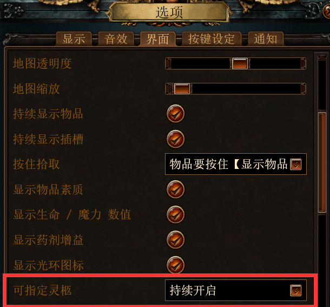This screenshot has width=330, height=307.
Task: Open the 可指定灵柩 dropdown arrow
Action: [296, 291]
